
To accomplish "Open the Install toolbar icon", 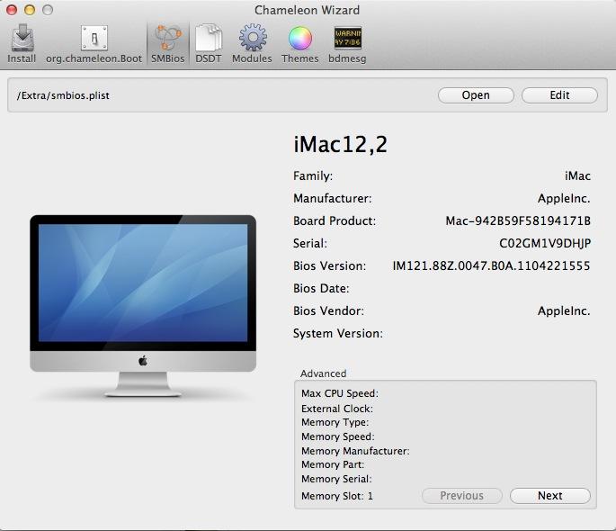I will pyautogui.click(x=22, y=43).
